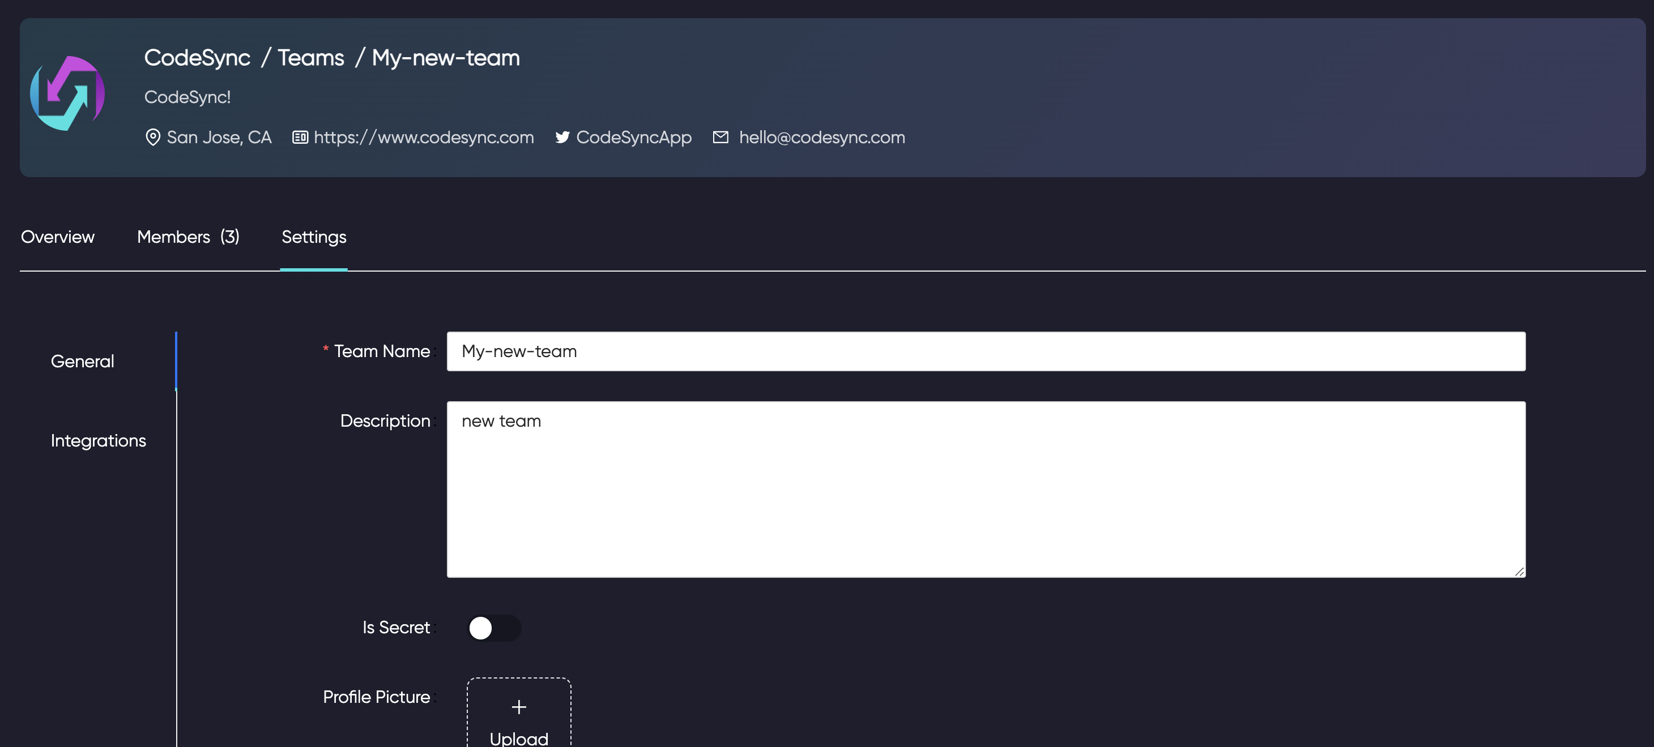Open the CodeSyncApp Twitter handle
Viewport: 1654px width, 747px height.
pos(634,138)
